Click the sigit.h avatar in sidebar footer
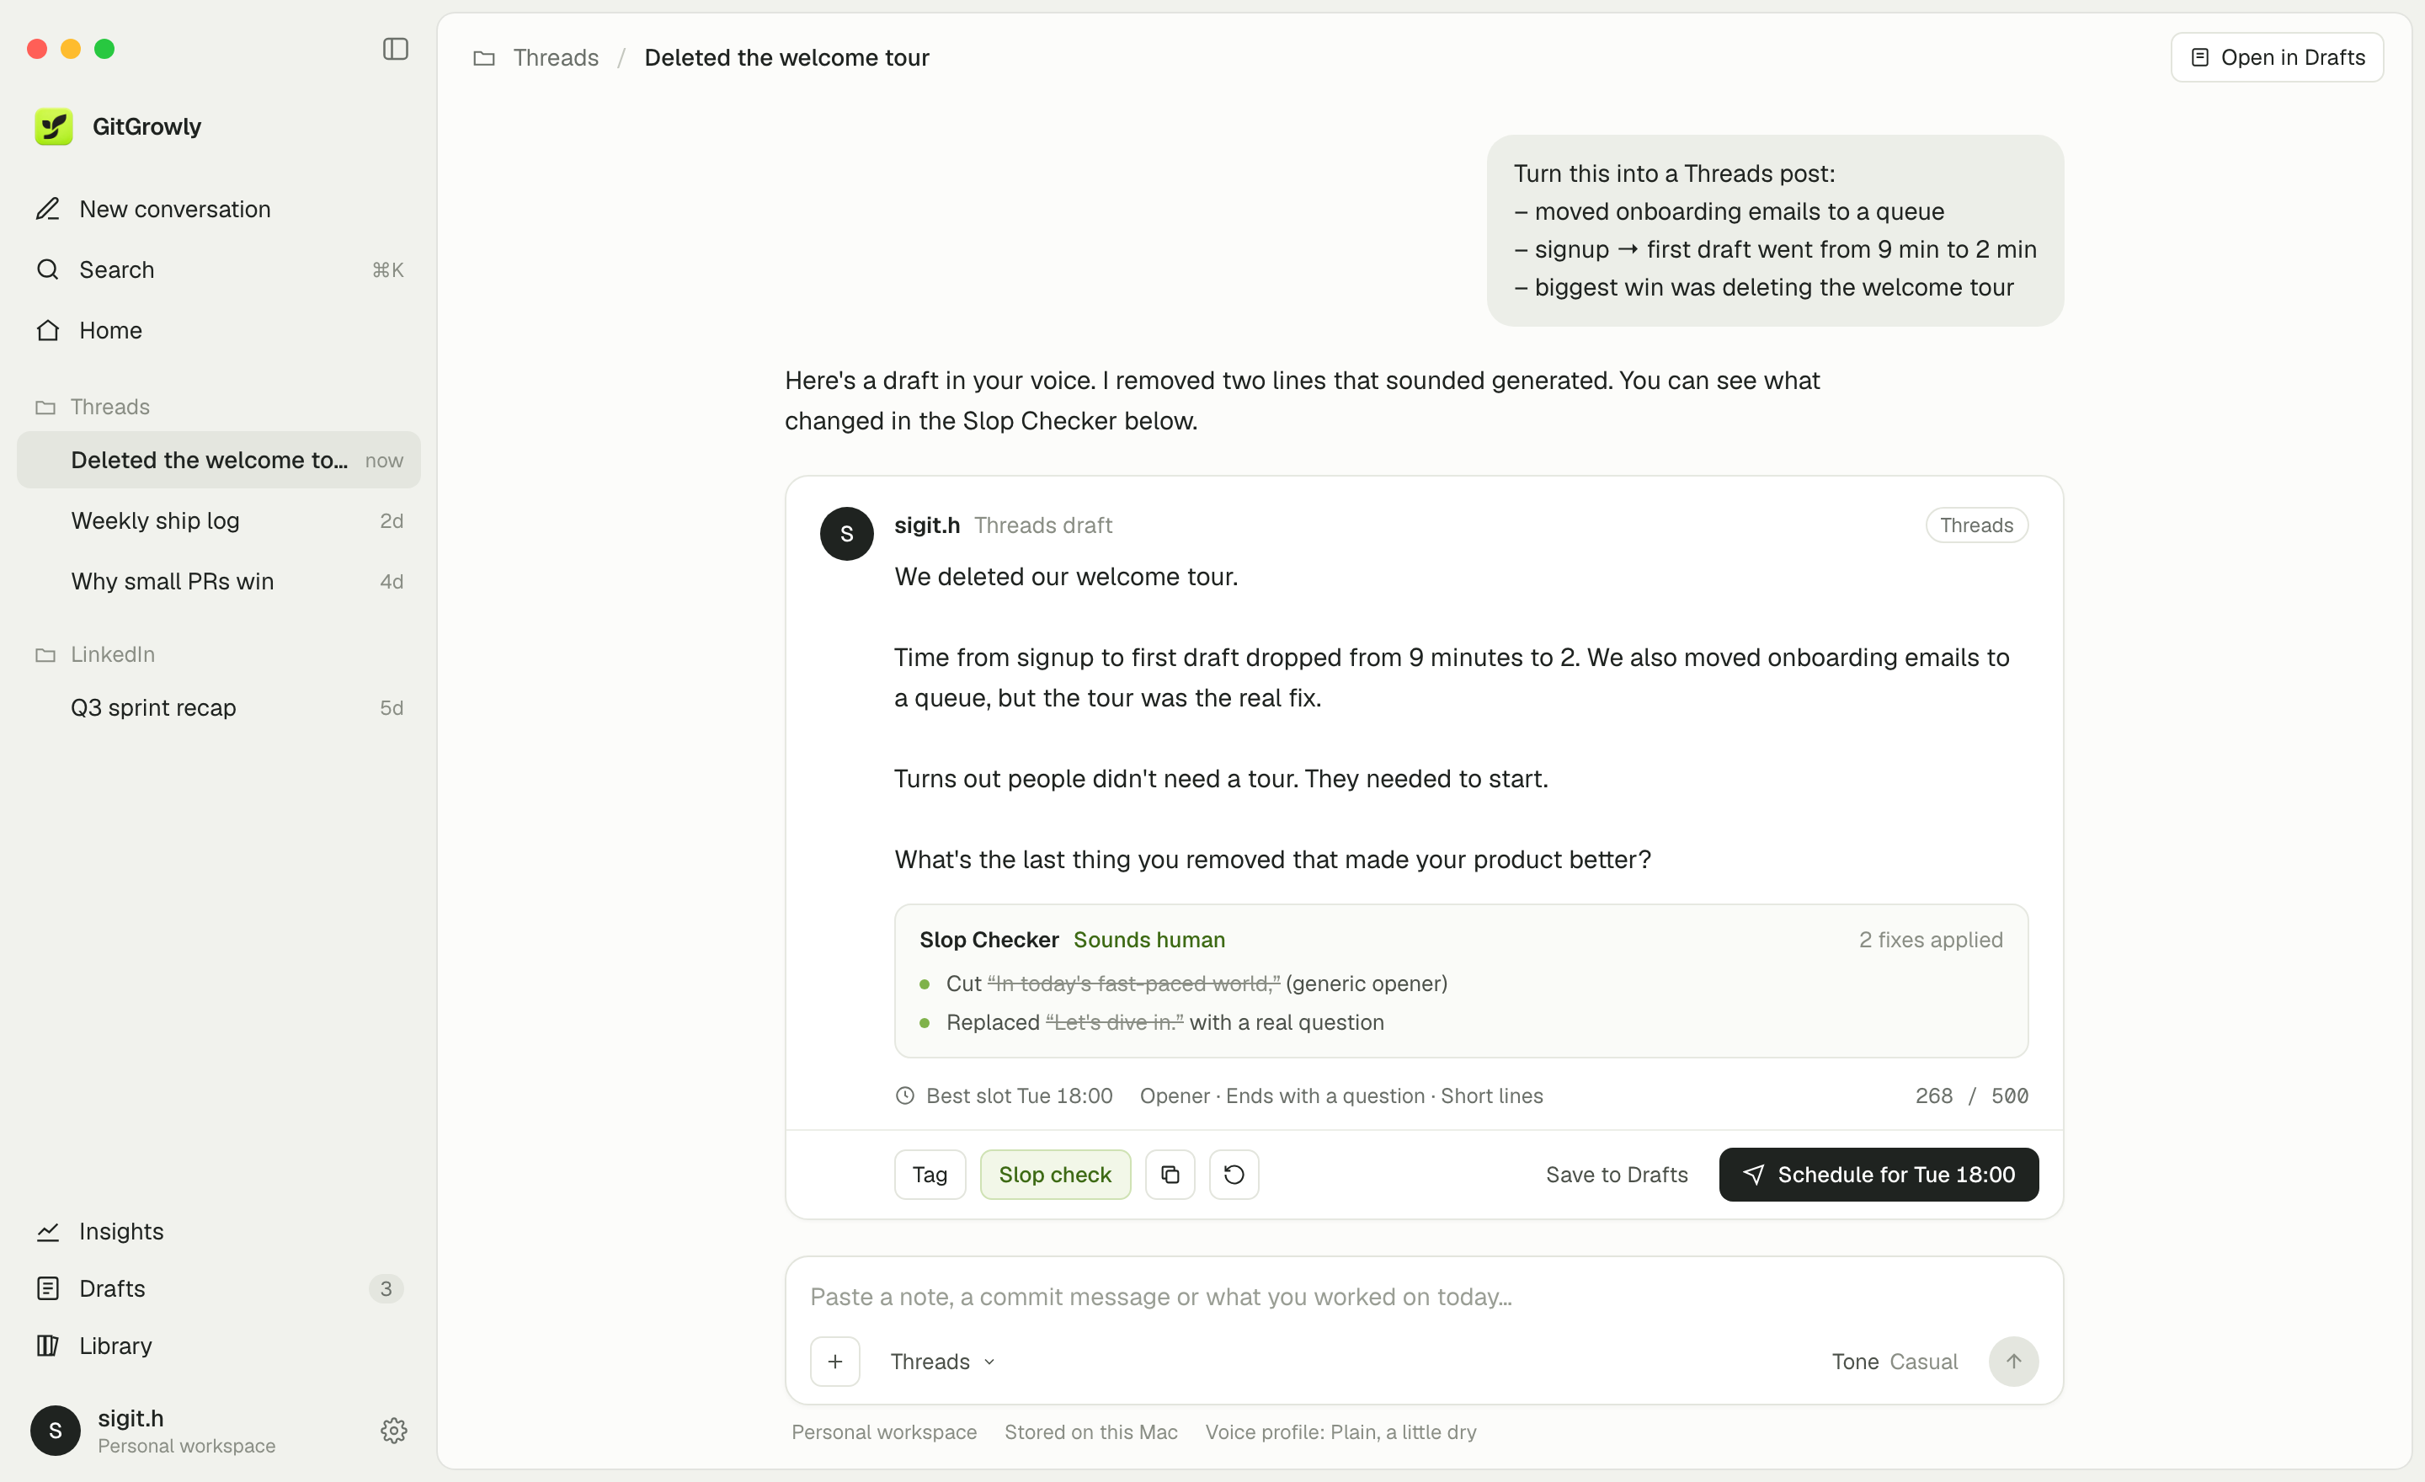This screenshot has width=2425, height=1482. click(x=55, y=1431)
